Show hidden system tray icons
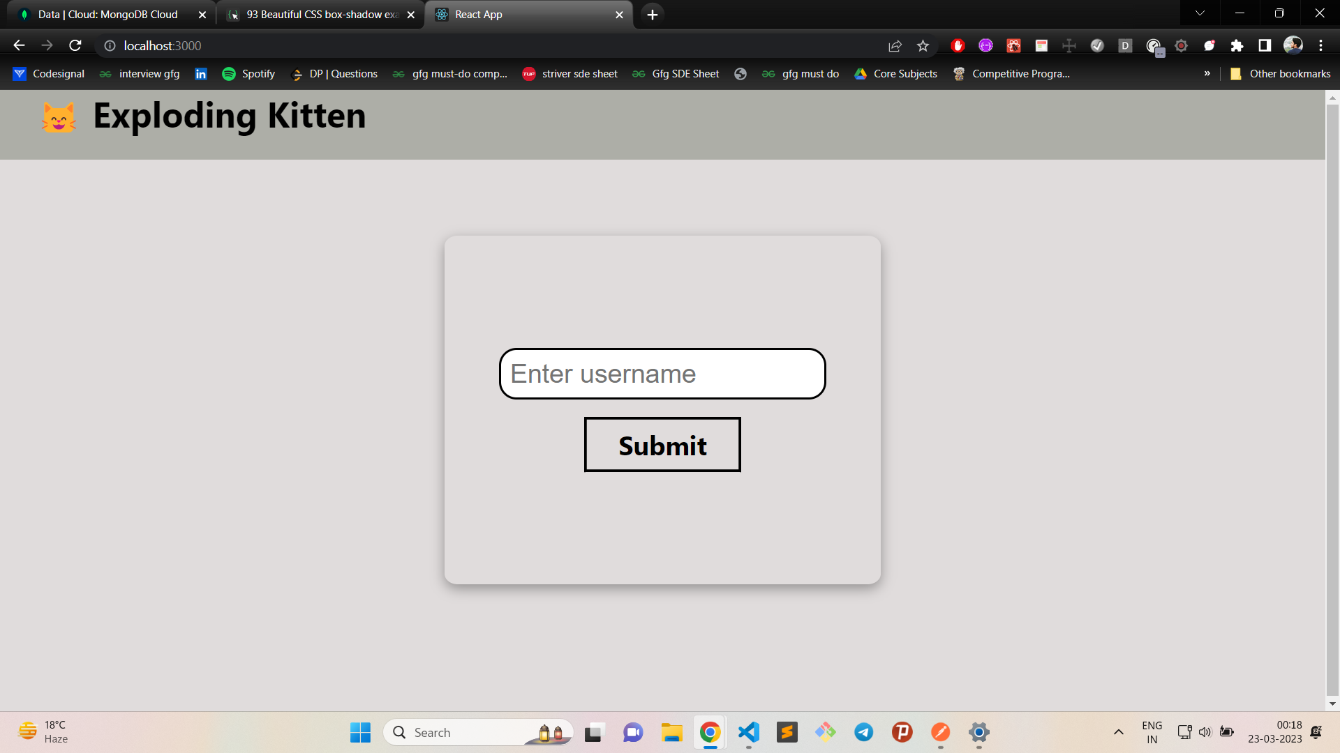The height and width of the screenshot is (753, 1340). (x=1118, y=732)
